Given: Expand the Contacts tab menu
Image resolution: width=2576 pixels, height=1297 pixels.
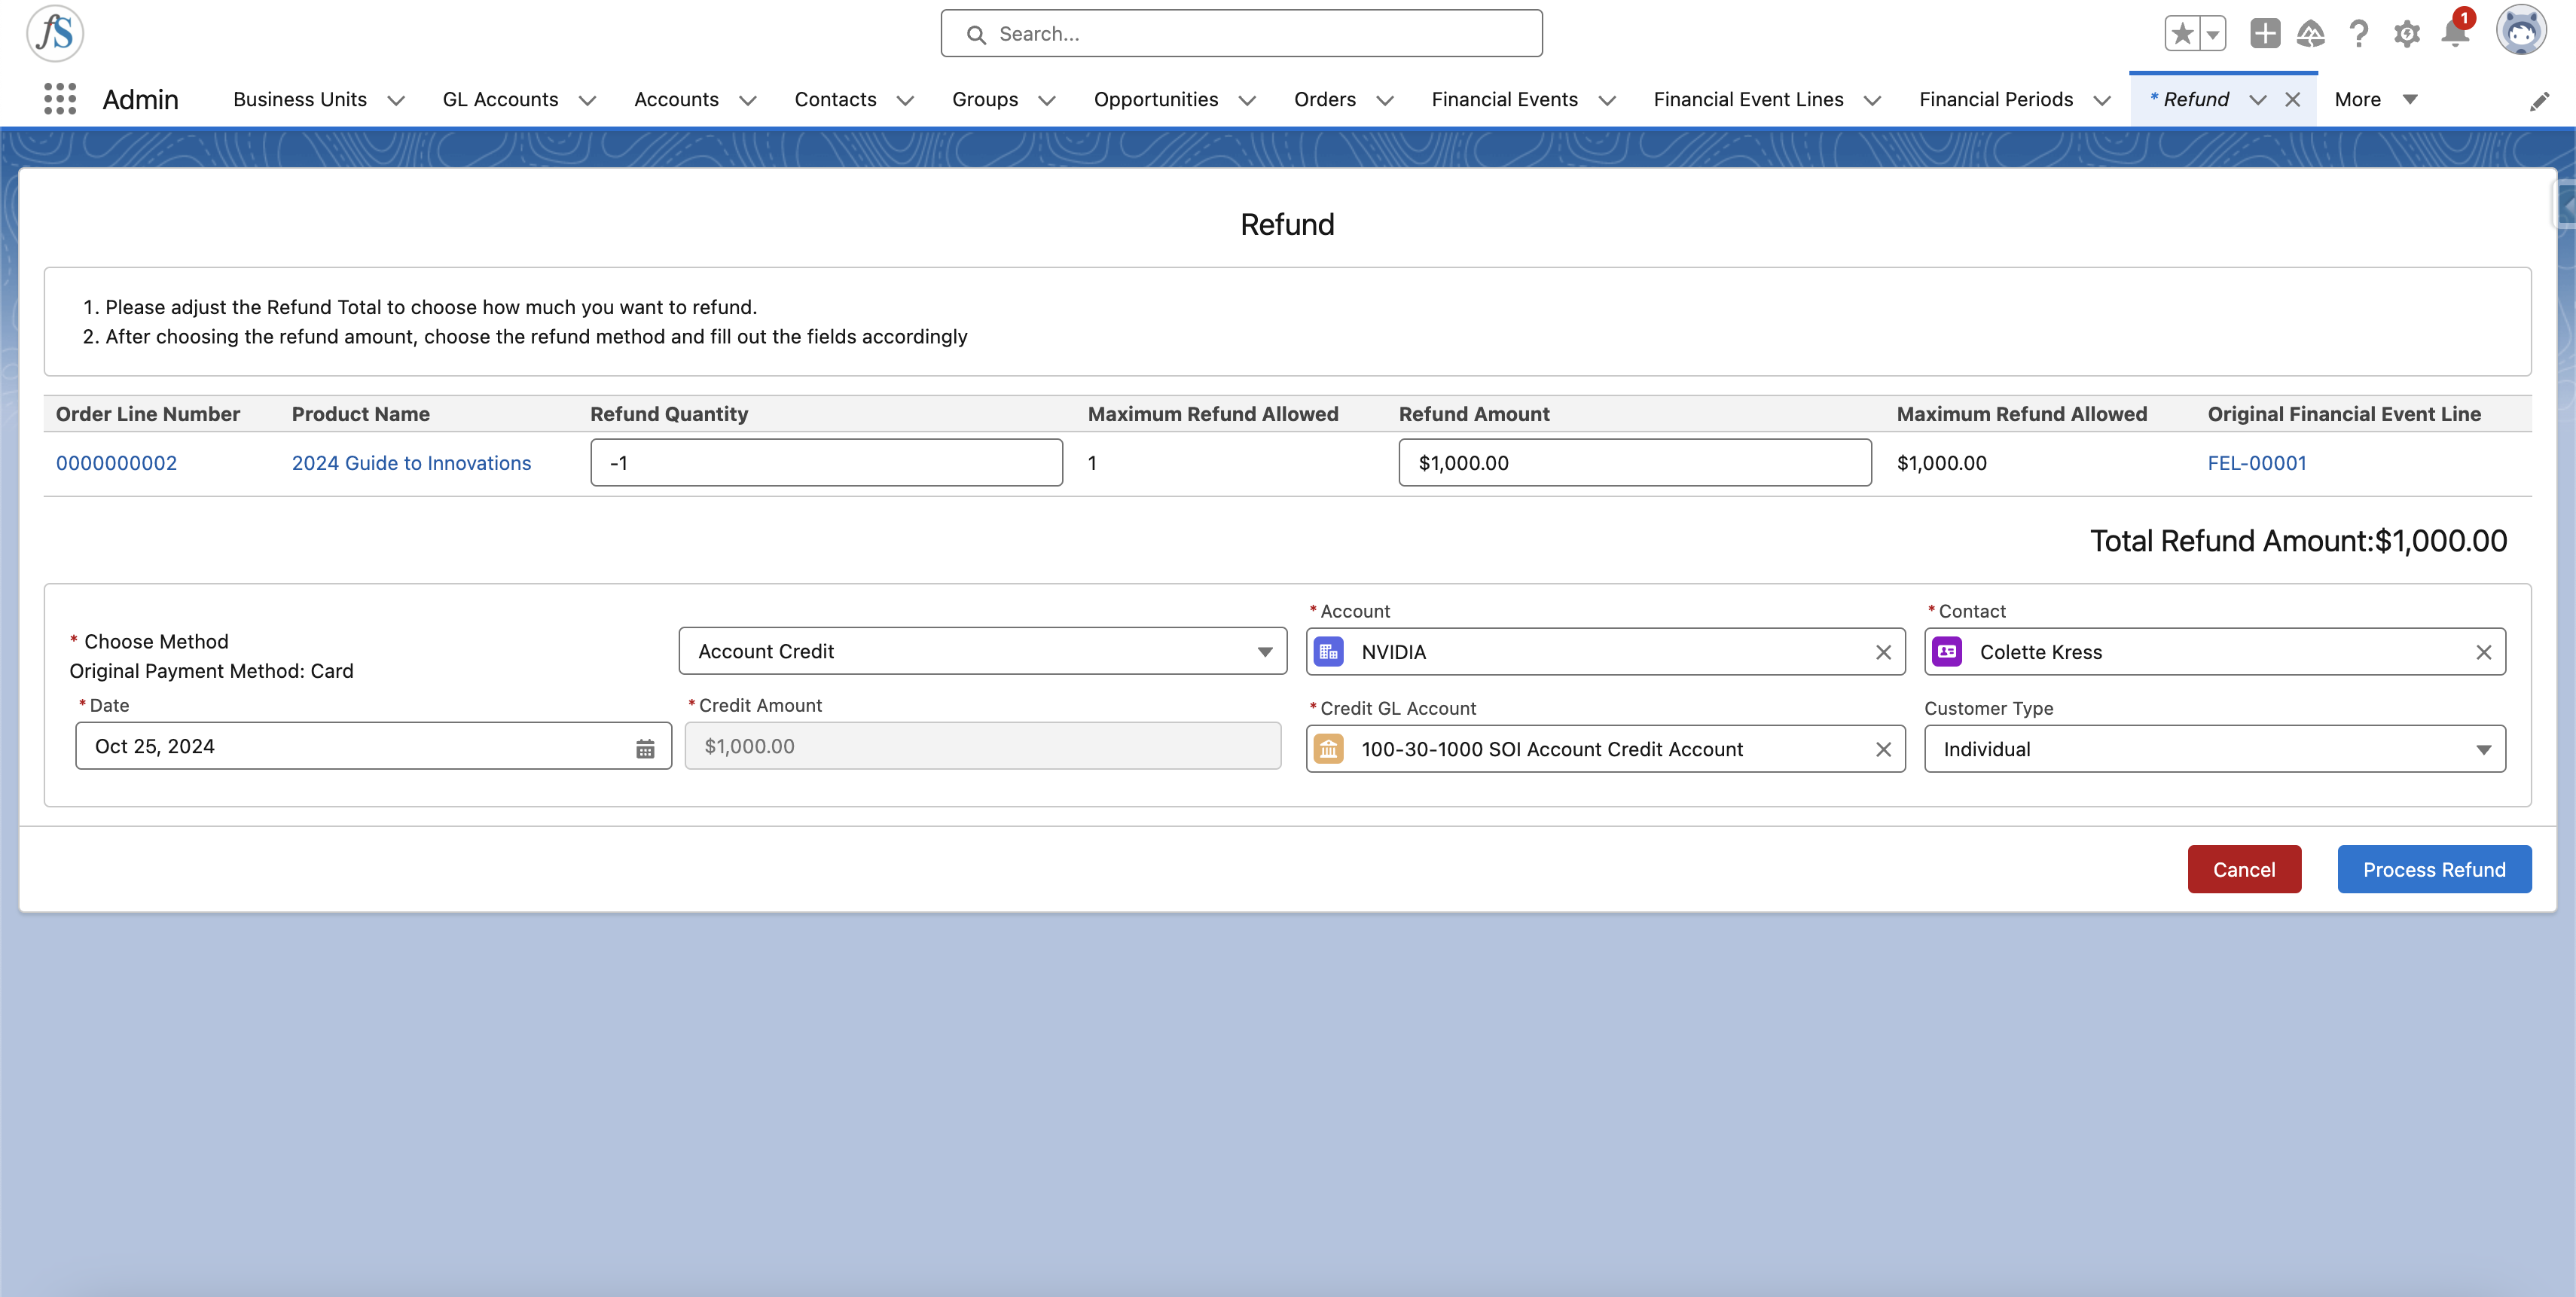Looking at the screenshot, I should click(906, 100).
